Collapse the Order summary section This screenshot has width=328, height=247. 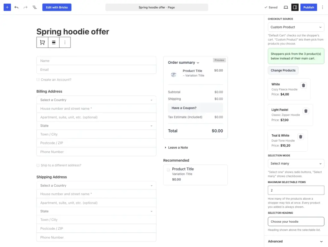[x=184, y=62]
